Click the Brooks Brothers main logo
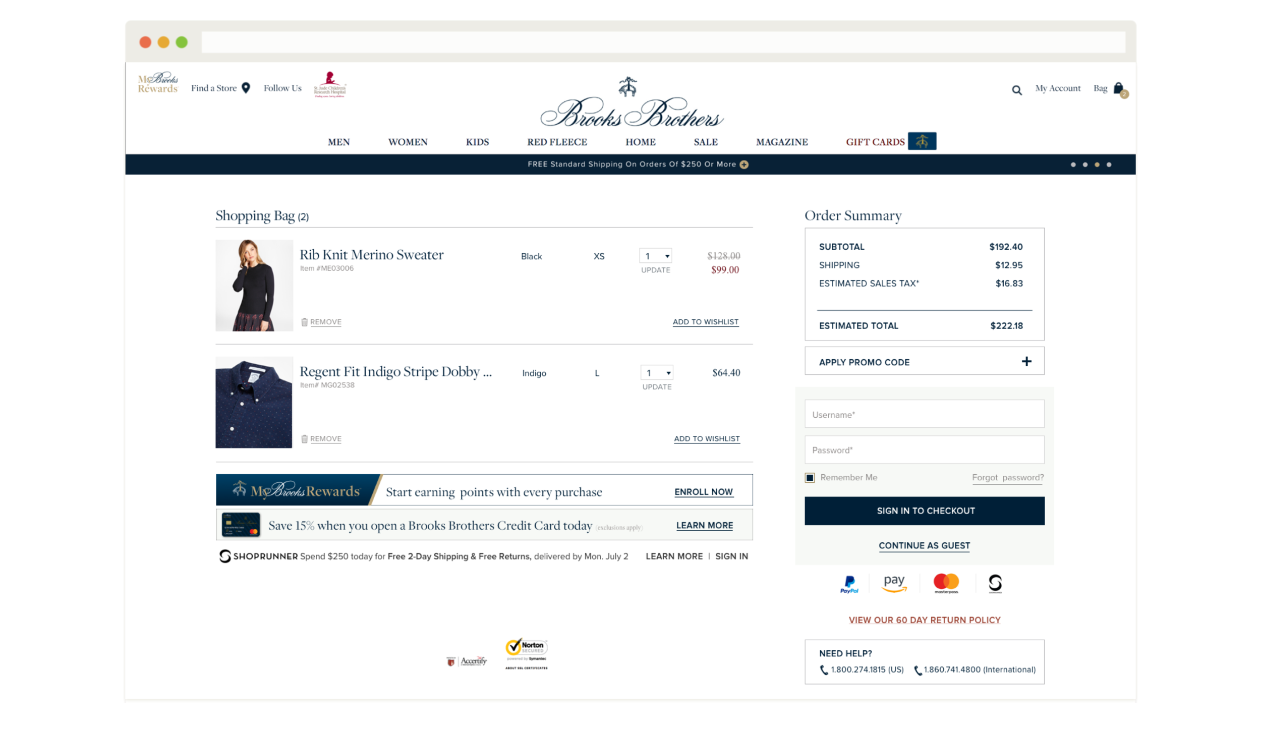The height and width of the screenshot is (730, 1261). (x=631, y=102)
